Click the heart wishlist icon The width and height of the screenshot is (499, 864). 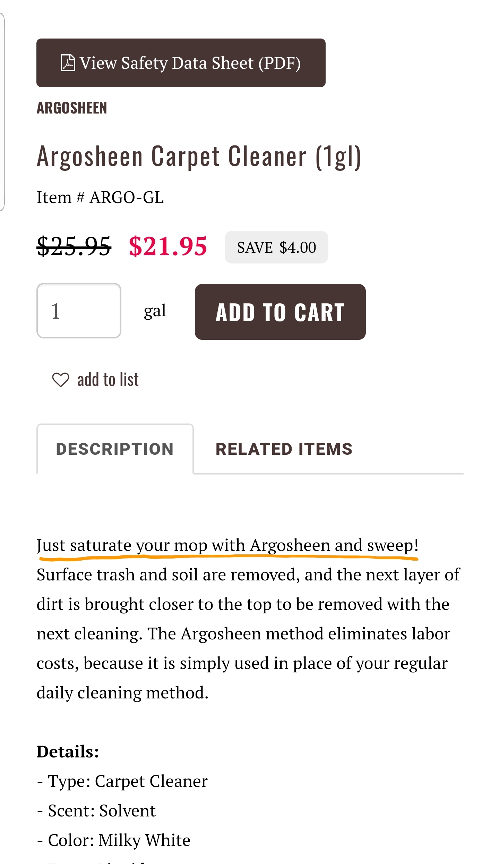point(61,380)
